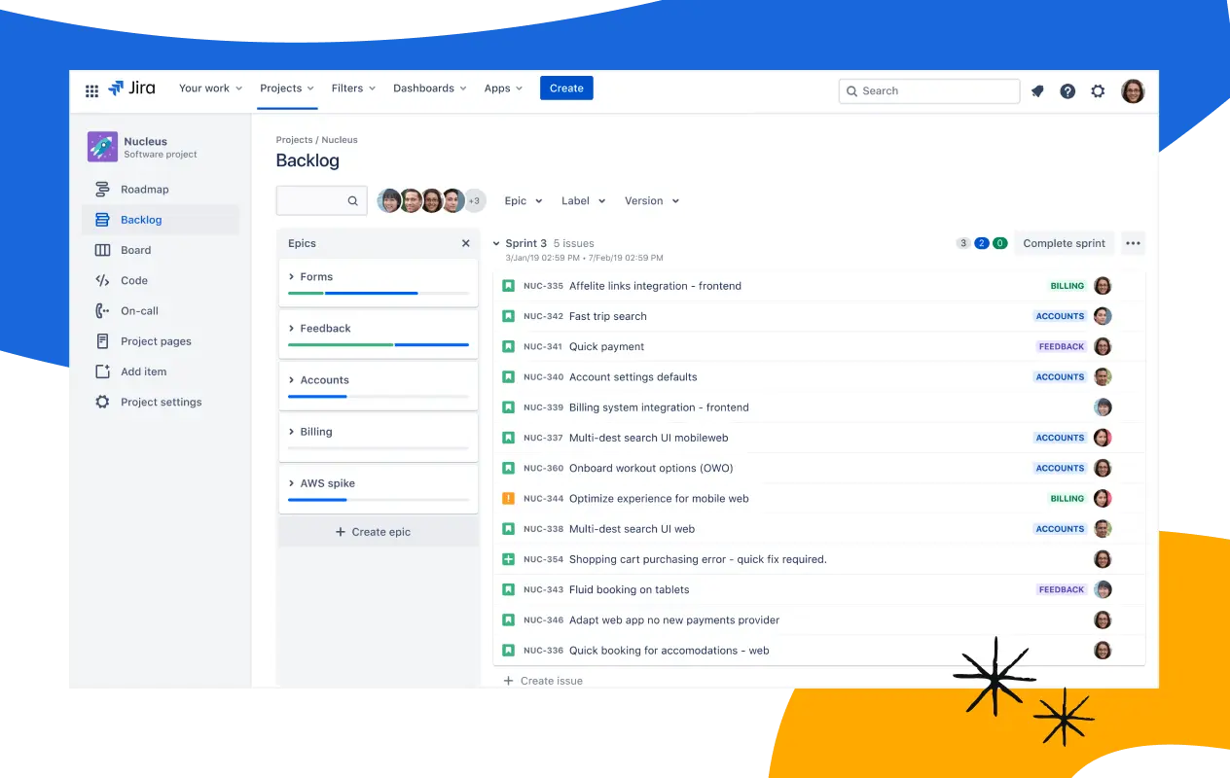
Task: Click story icon for NUC-335
Action: point(508,286)
